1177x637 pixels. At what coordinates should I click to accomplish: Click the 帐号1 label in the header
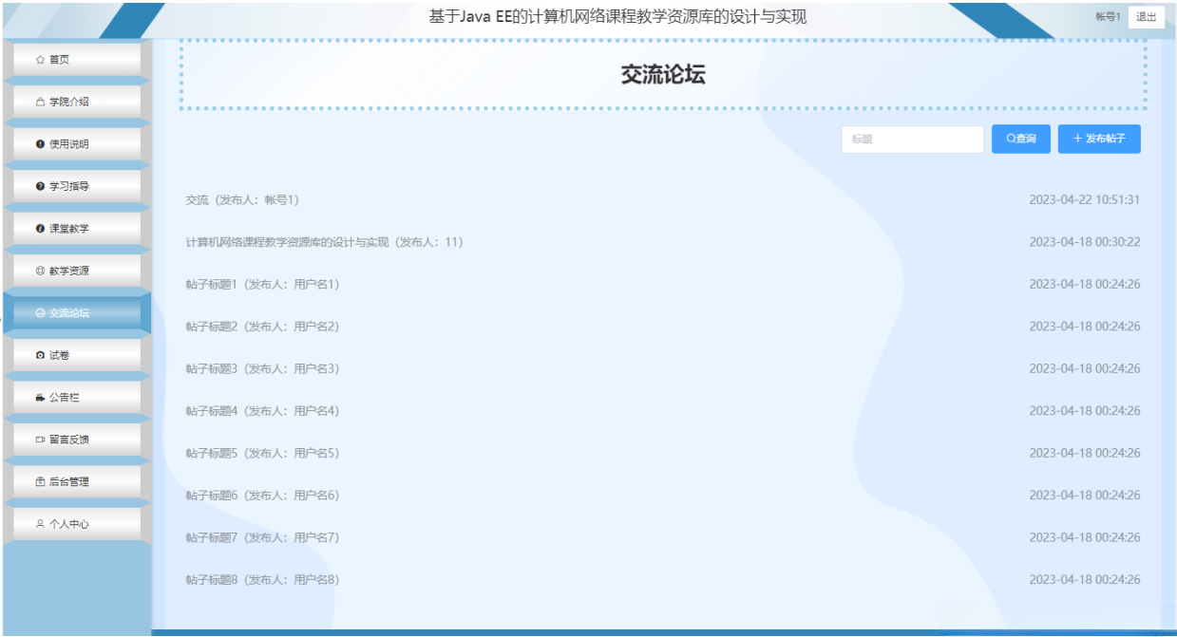click(1110, 16)
